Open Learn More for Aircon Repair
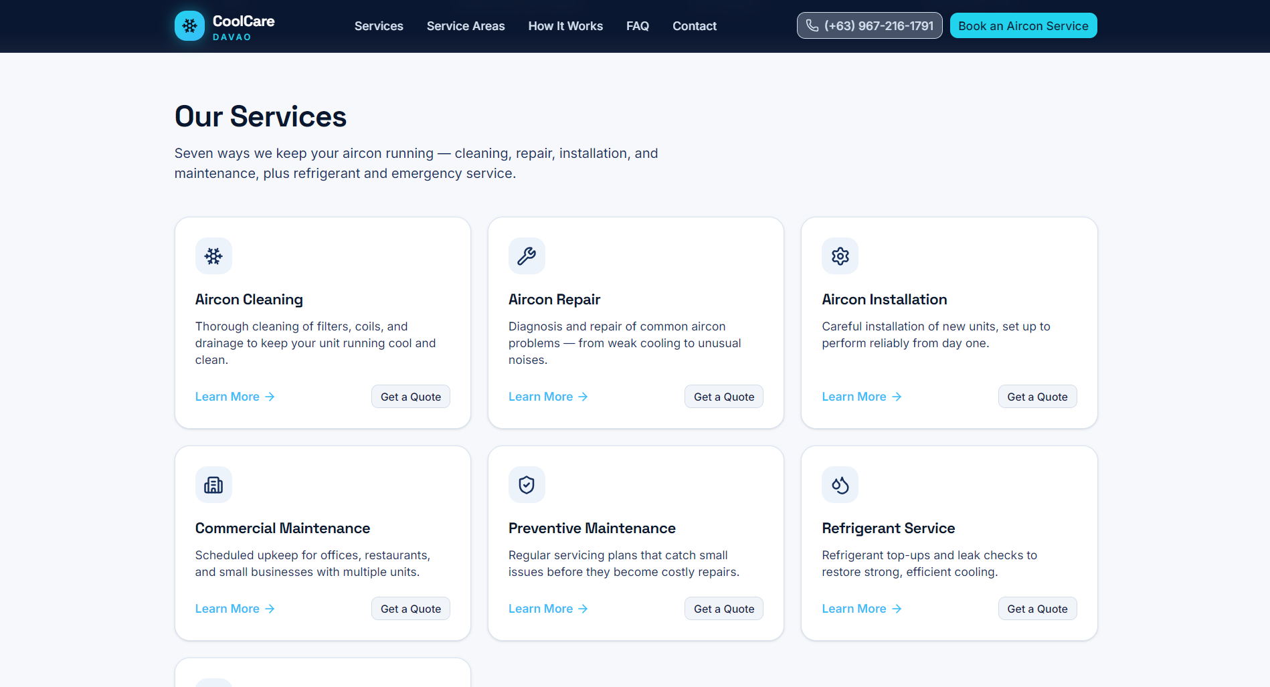Image resolution: width=1270 pixels, height=687 pixels. coord(548,397)
